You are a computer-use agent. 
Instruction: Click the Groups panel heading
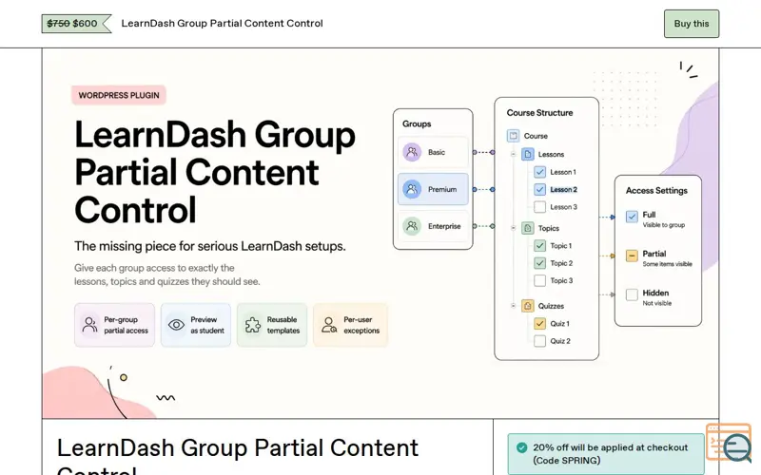(x=417, y=124)
